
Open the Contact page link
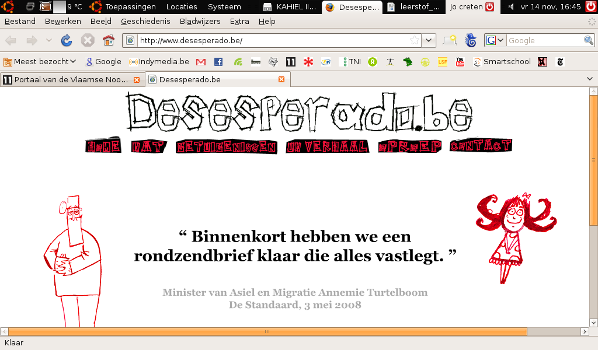(x=481, y=145)
